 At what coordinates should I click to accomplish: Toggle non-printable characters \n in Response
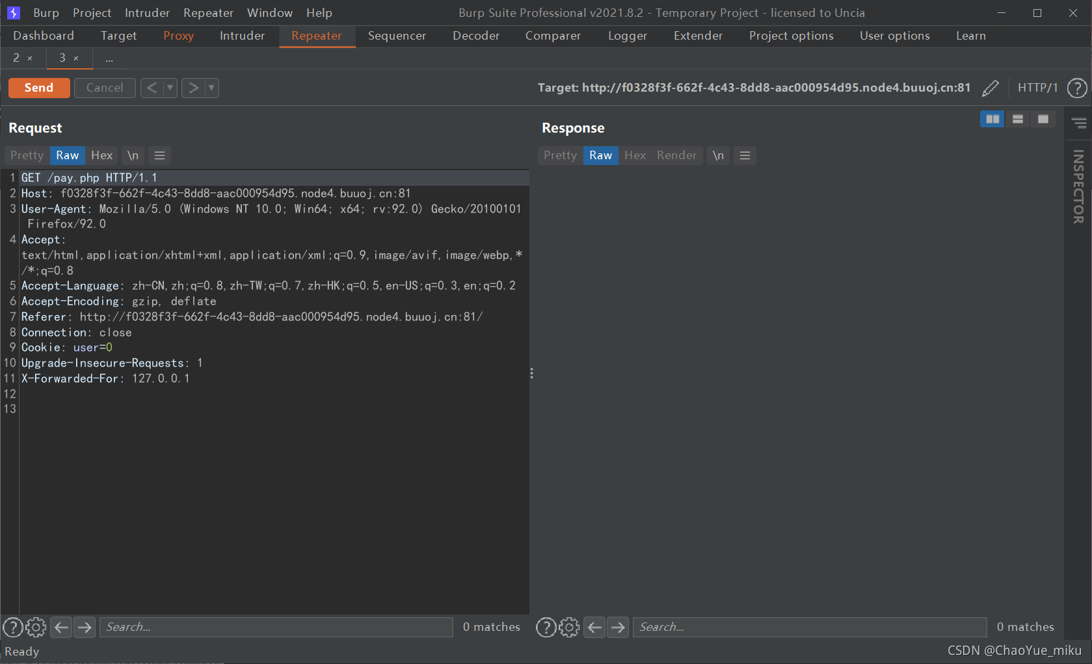(x=718, y=155)
